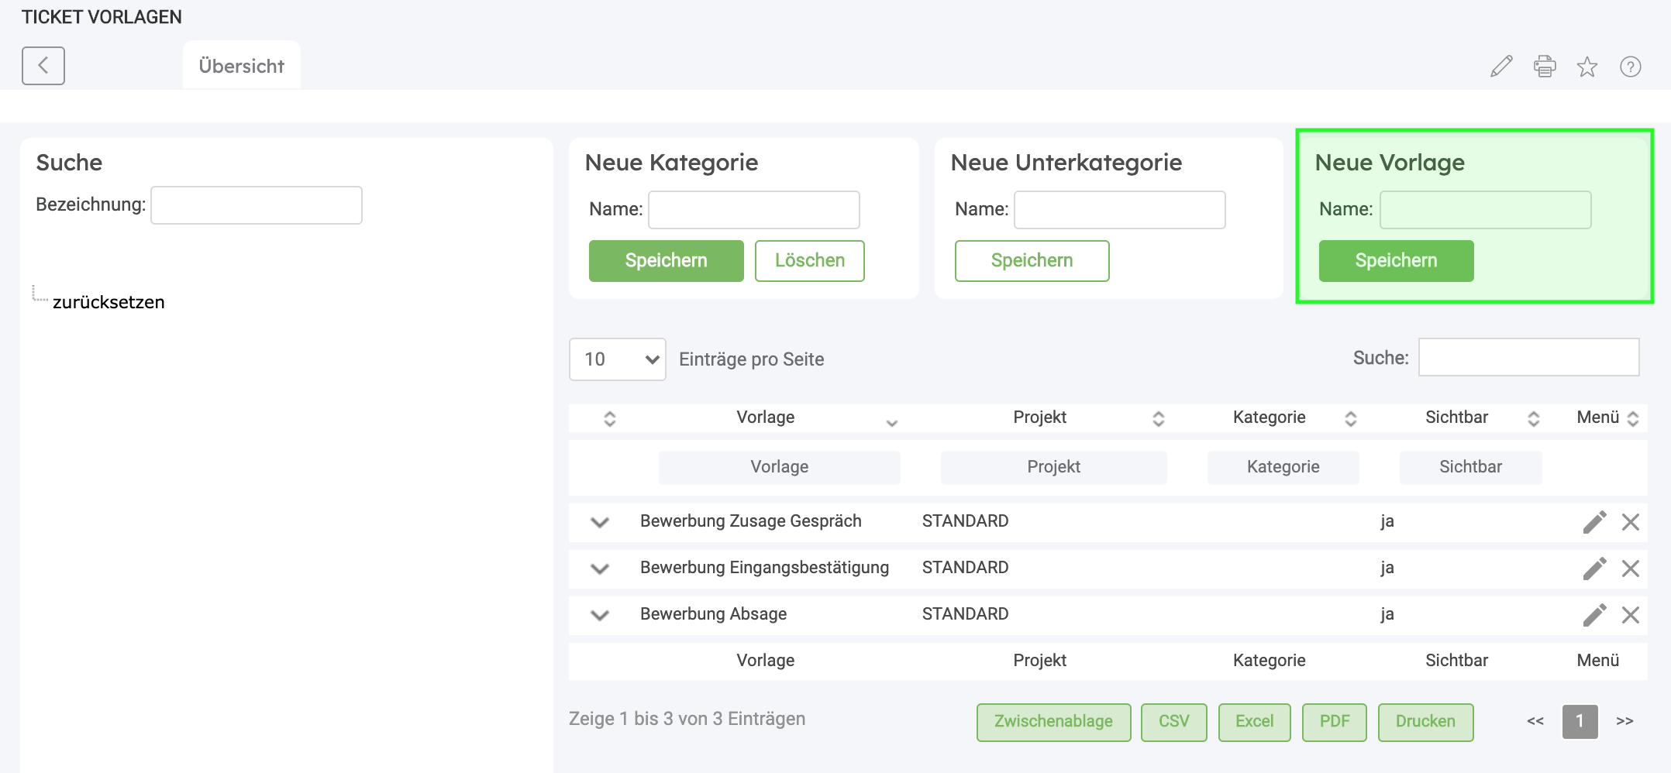This screenshot has width=1671, height=773.
Task: Click the zurücksetzen tree item
Action: 109,302
